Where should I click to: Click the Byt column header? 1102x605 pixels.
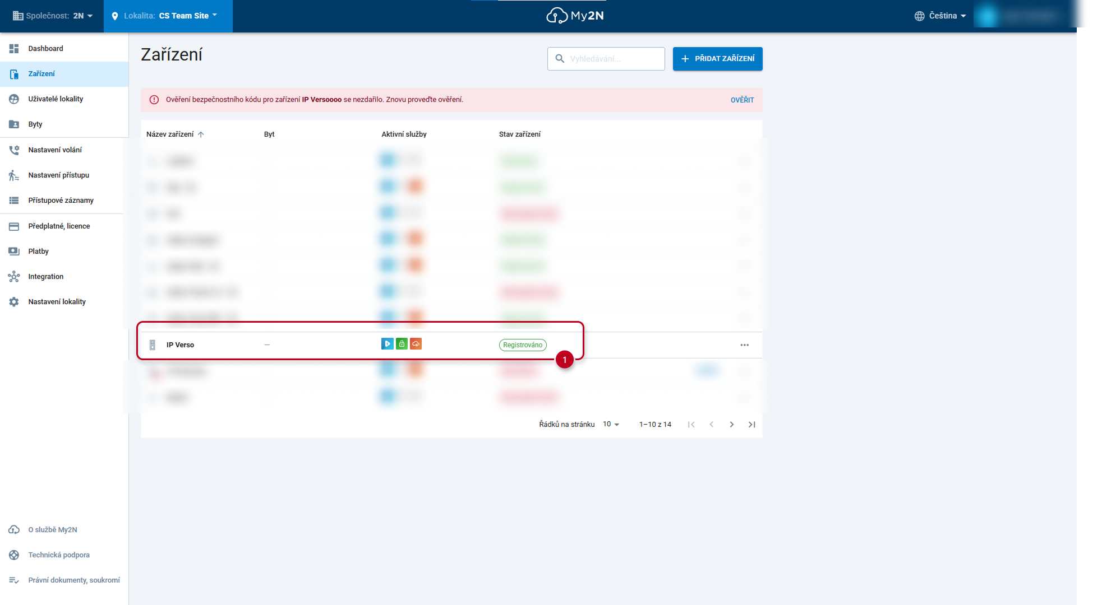click(x=269, y=134)
